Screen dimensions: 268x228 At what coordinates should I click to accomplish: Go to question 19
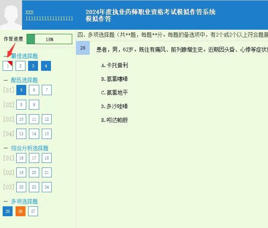pyautogui.click(x=21, y=172)
